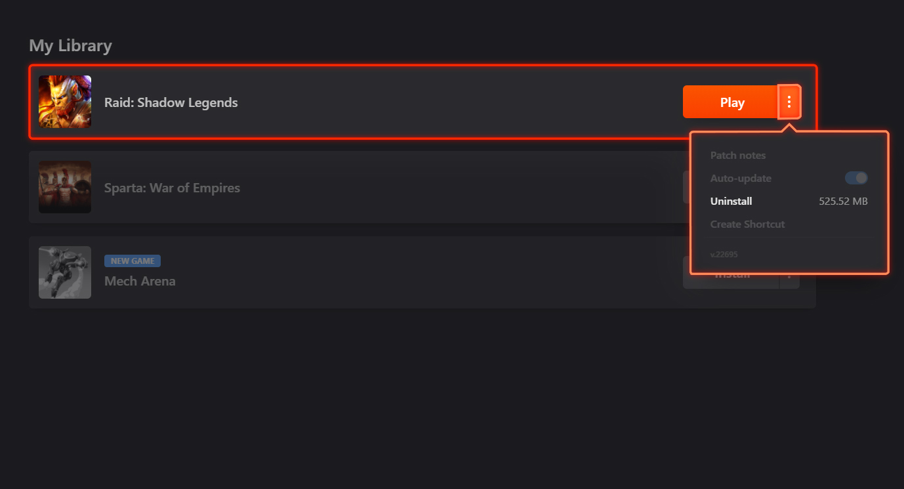Viewport: 904px width, 489px height.
Task: Toggle the Auto-update switch off
Action: [x=856, y=178]
